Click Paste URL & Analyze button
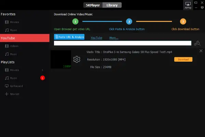Viewport: 205px width, 137px height. tap(69, 37)
